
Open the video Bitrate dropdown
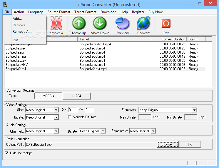pos(56,117)
